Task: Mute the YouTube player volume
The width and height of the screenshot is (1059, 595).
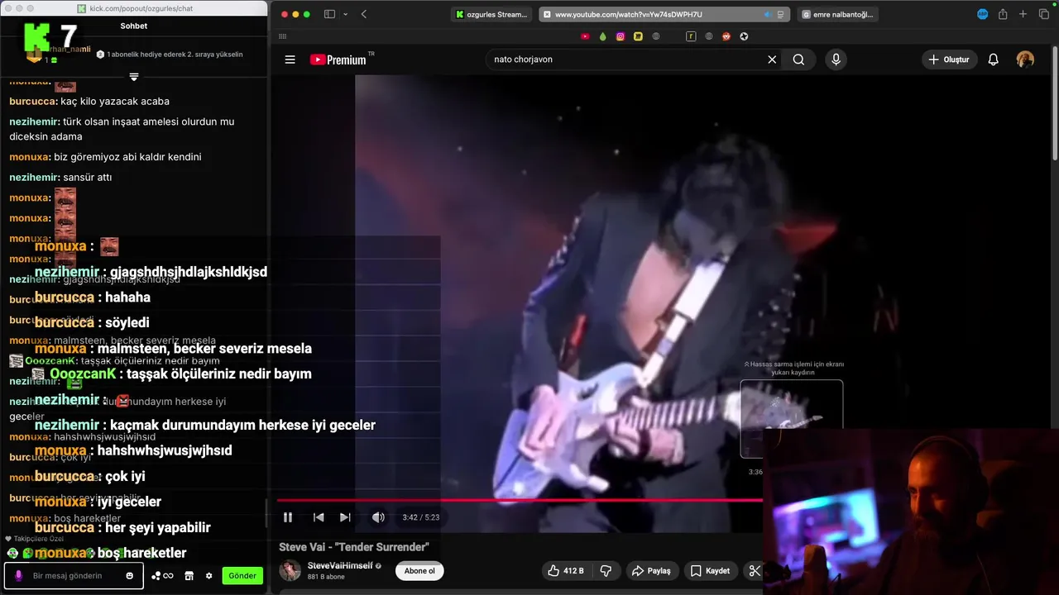Action: click(378, 517)
